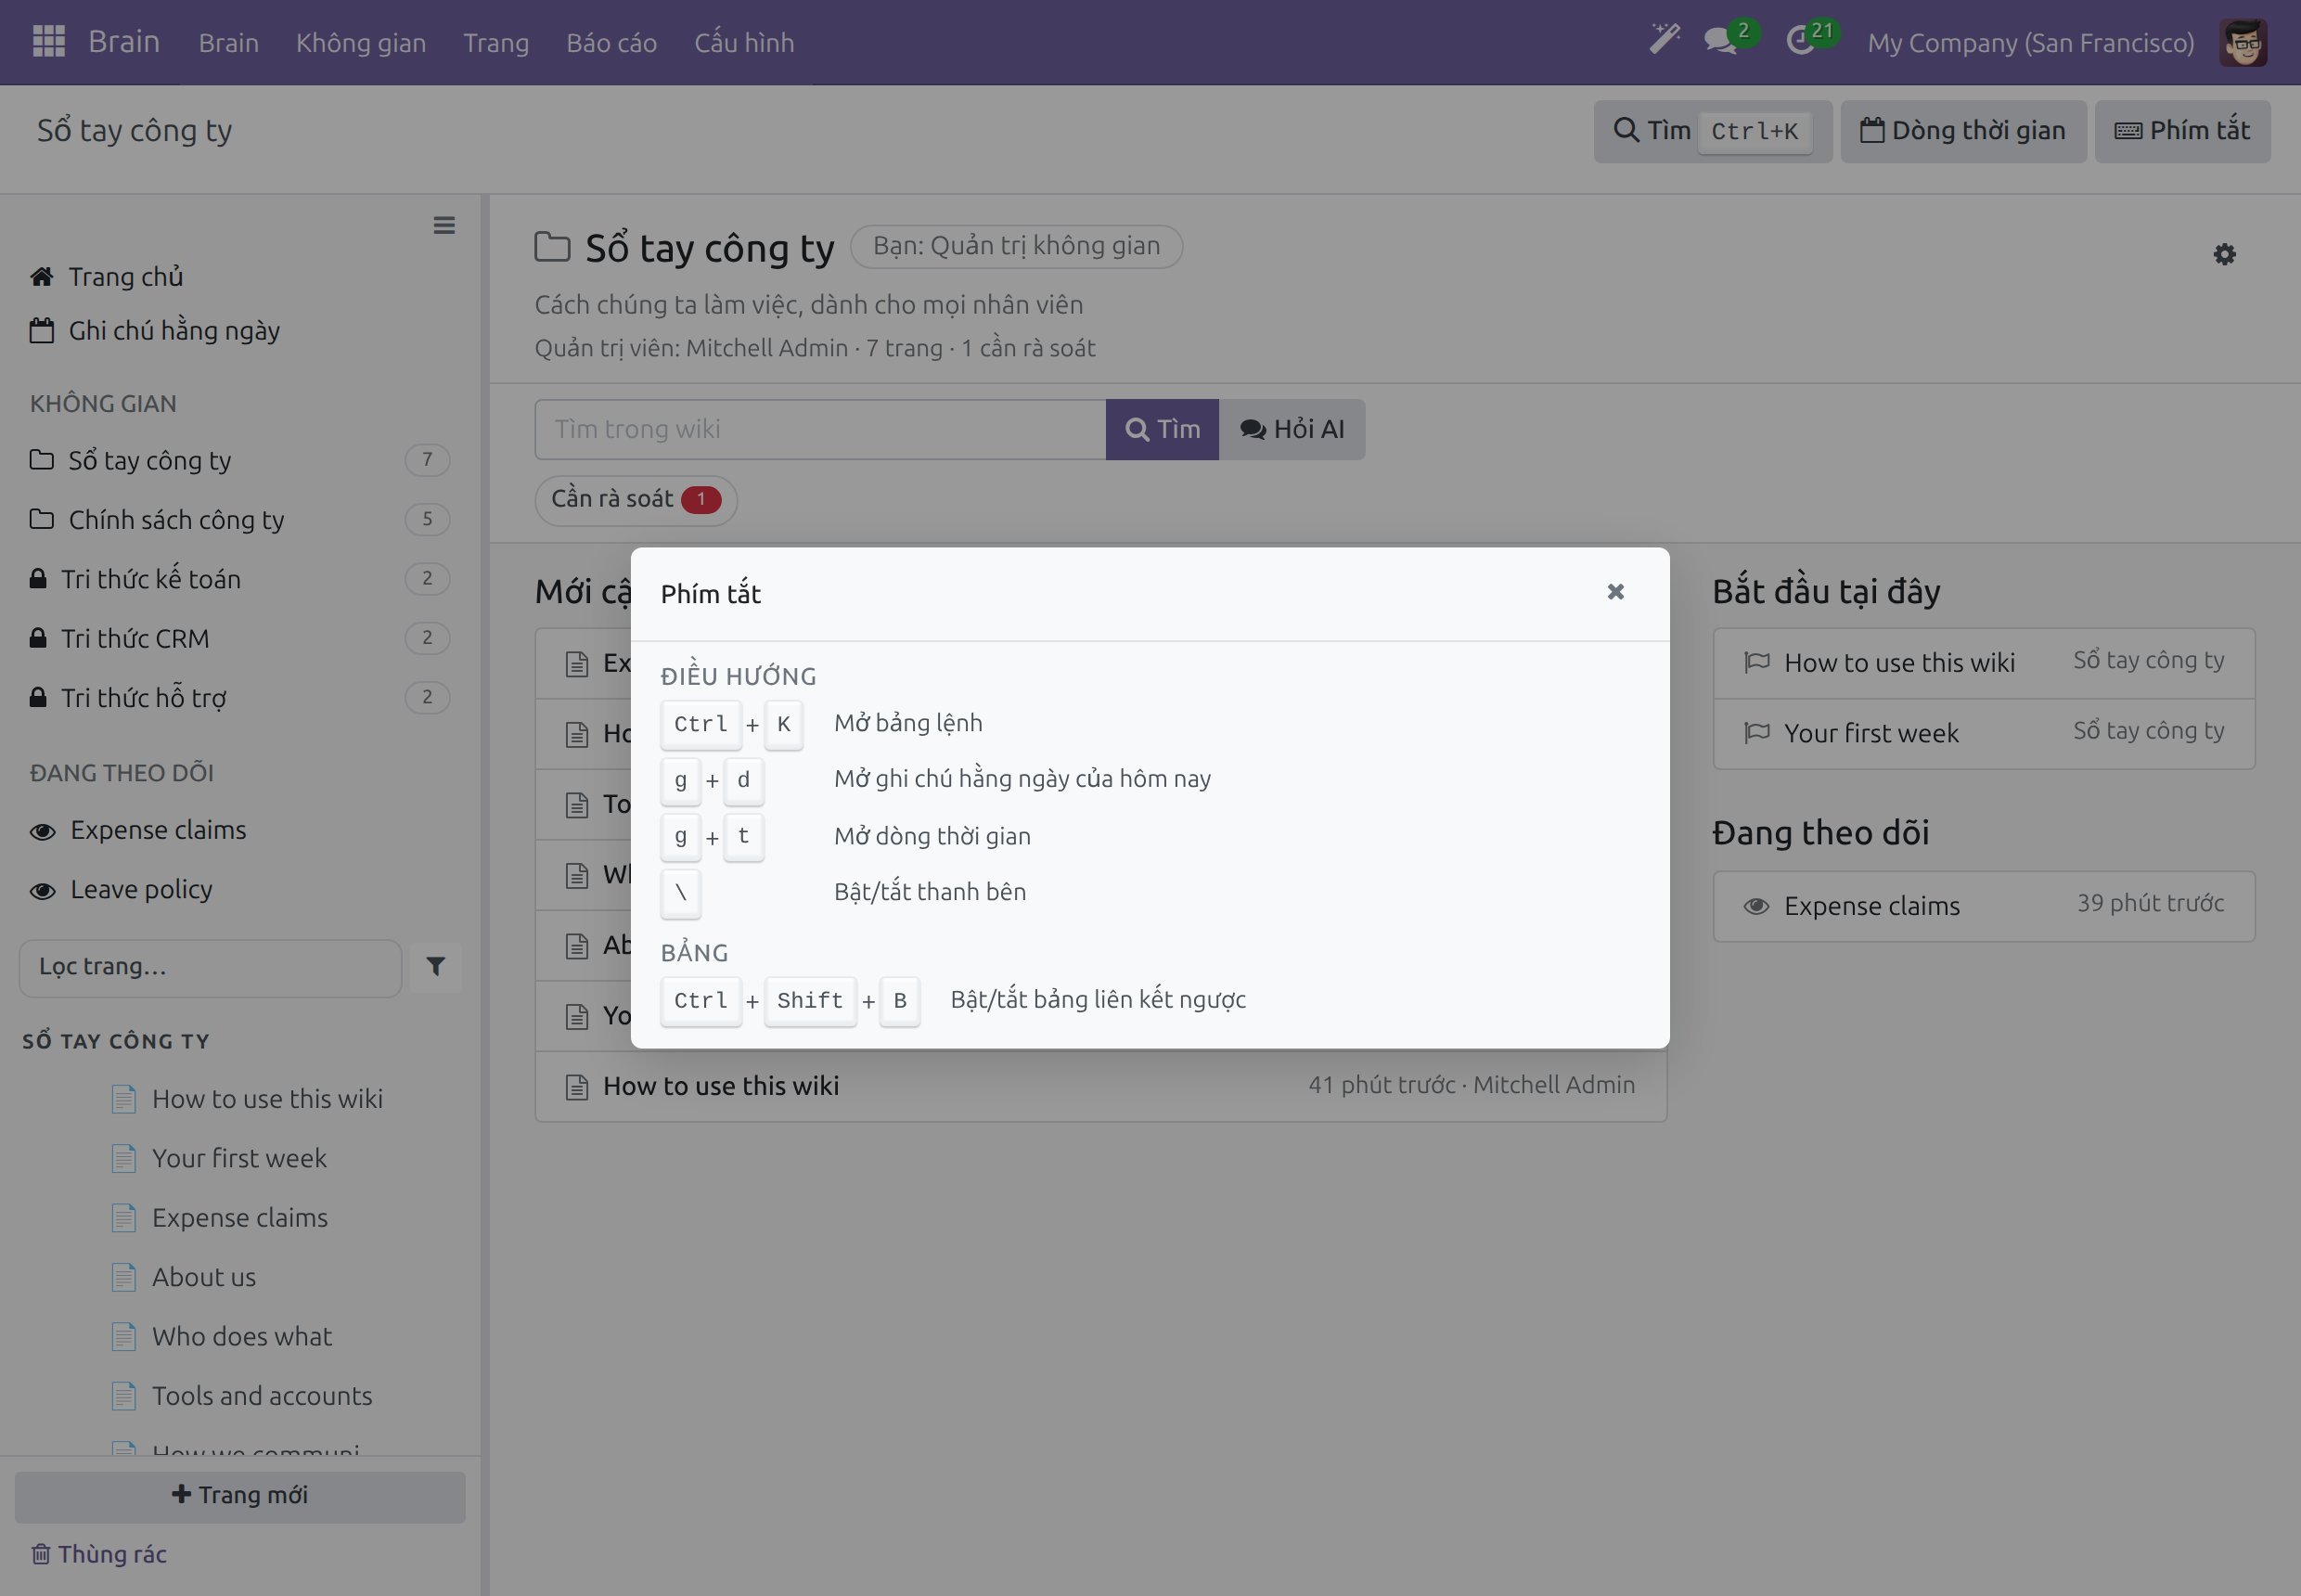Click the Dòng thời gian button

point(1963,131)
